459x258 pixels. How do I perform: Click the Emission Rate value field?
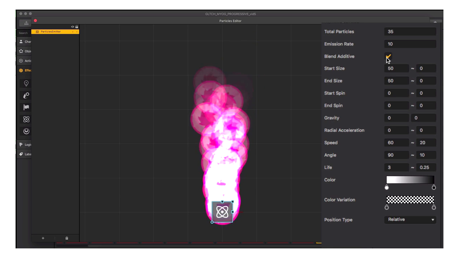click(x=410, y=44)
